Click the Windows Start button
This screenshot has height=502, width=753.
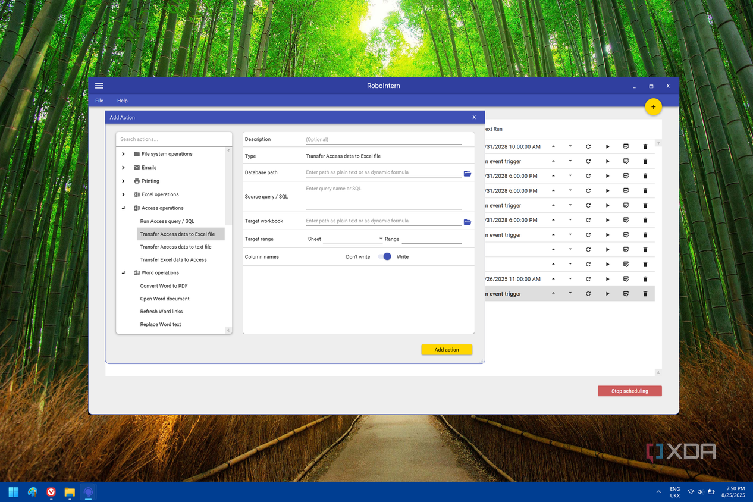13,492
